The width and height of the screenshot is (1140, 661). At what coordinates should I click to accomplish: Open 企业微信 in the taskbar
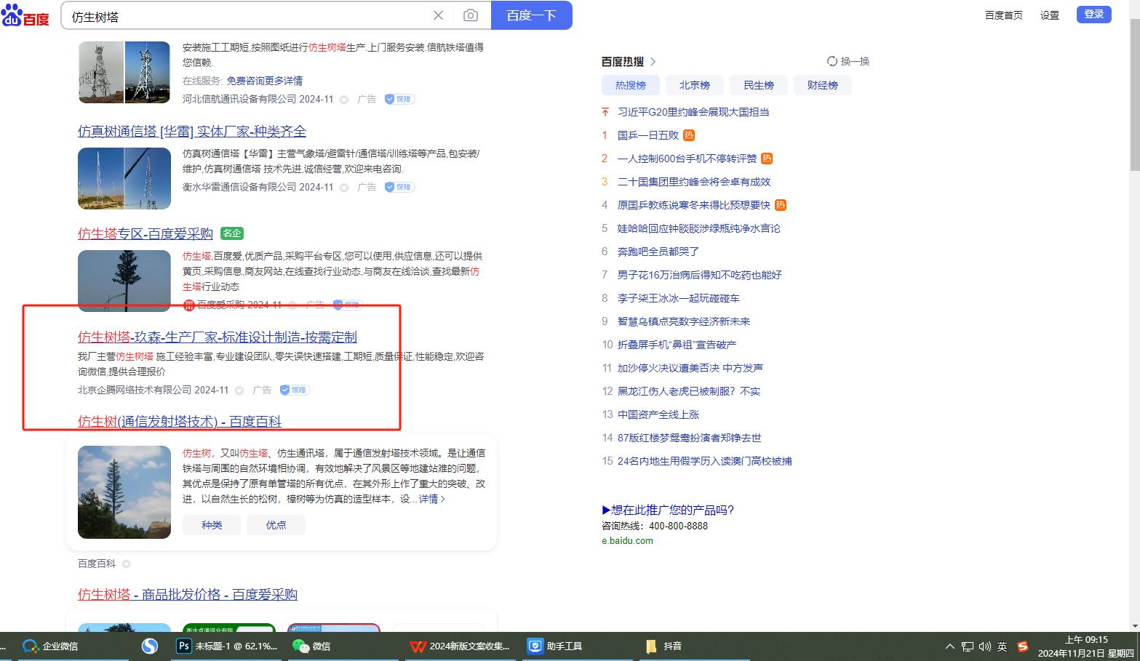51,646
